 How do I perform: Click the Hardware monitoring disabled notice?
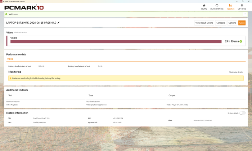click(126, 78)
